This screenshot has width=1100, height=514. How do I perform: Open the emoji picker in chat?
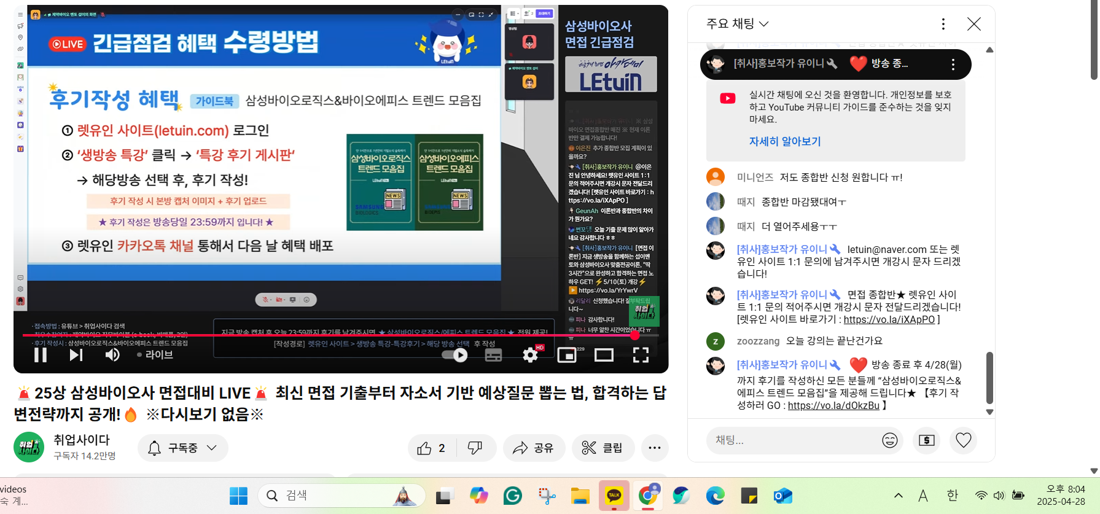(889, 440)
